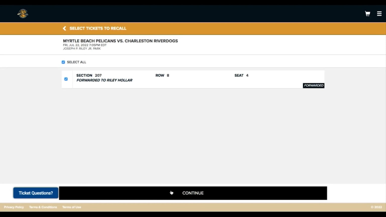
Task: Open the Ticket Questions? help button
Action: coord(36,193)
